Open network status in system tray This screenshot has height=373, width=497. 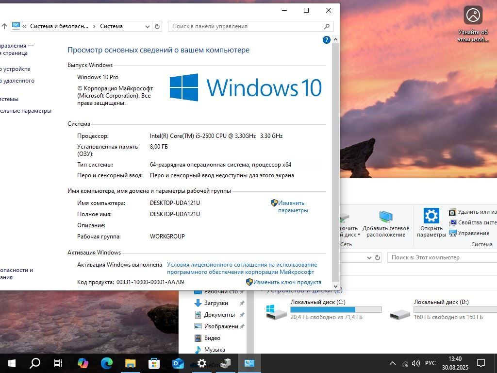(x=405, y=363)
